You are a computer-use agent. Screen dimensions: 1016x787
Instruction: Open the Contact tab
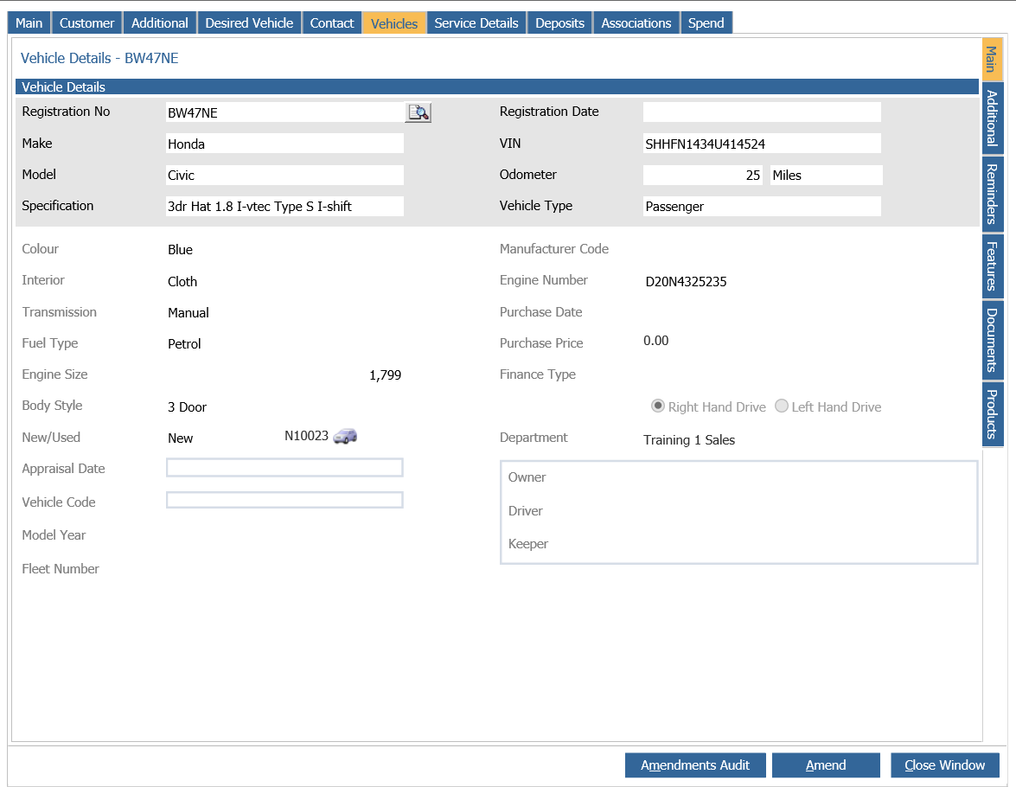332,22
